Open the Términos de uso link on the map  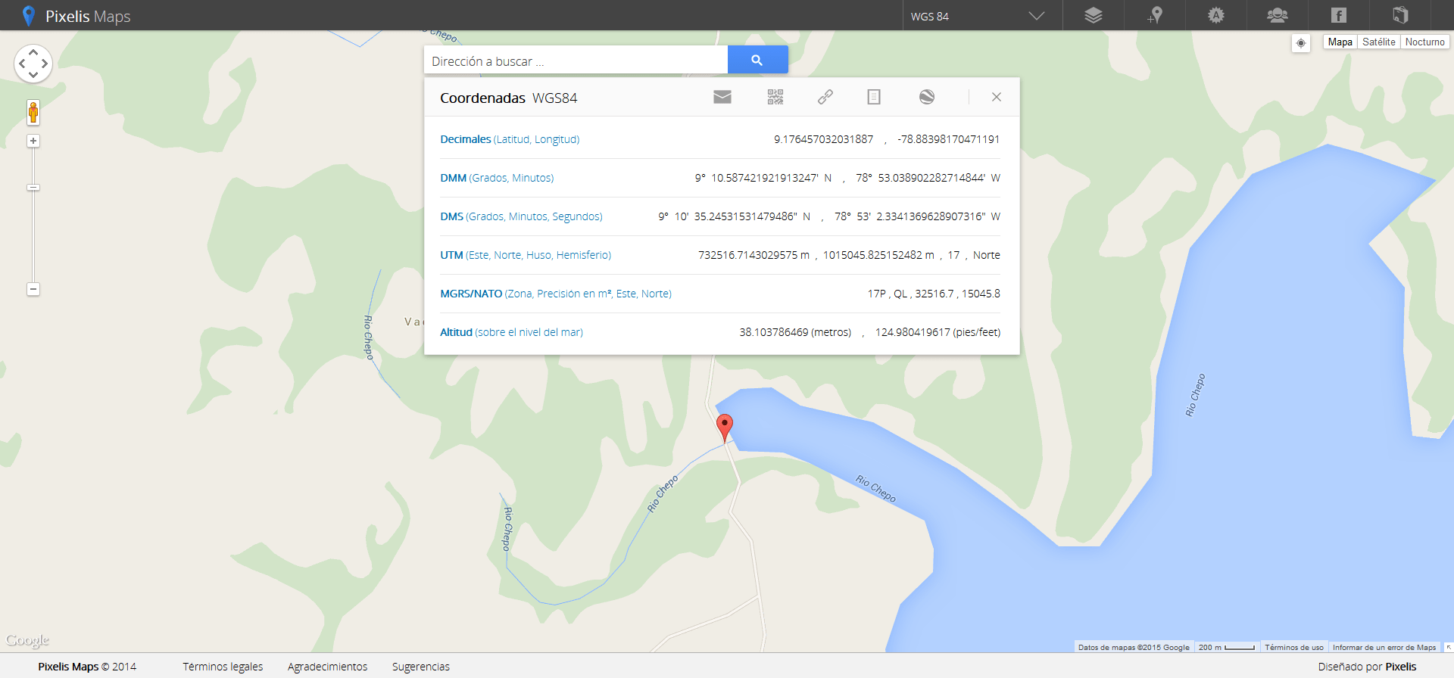tap(1294, 648)
